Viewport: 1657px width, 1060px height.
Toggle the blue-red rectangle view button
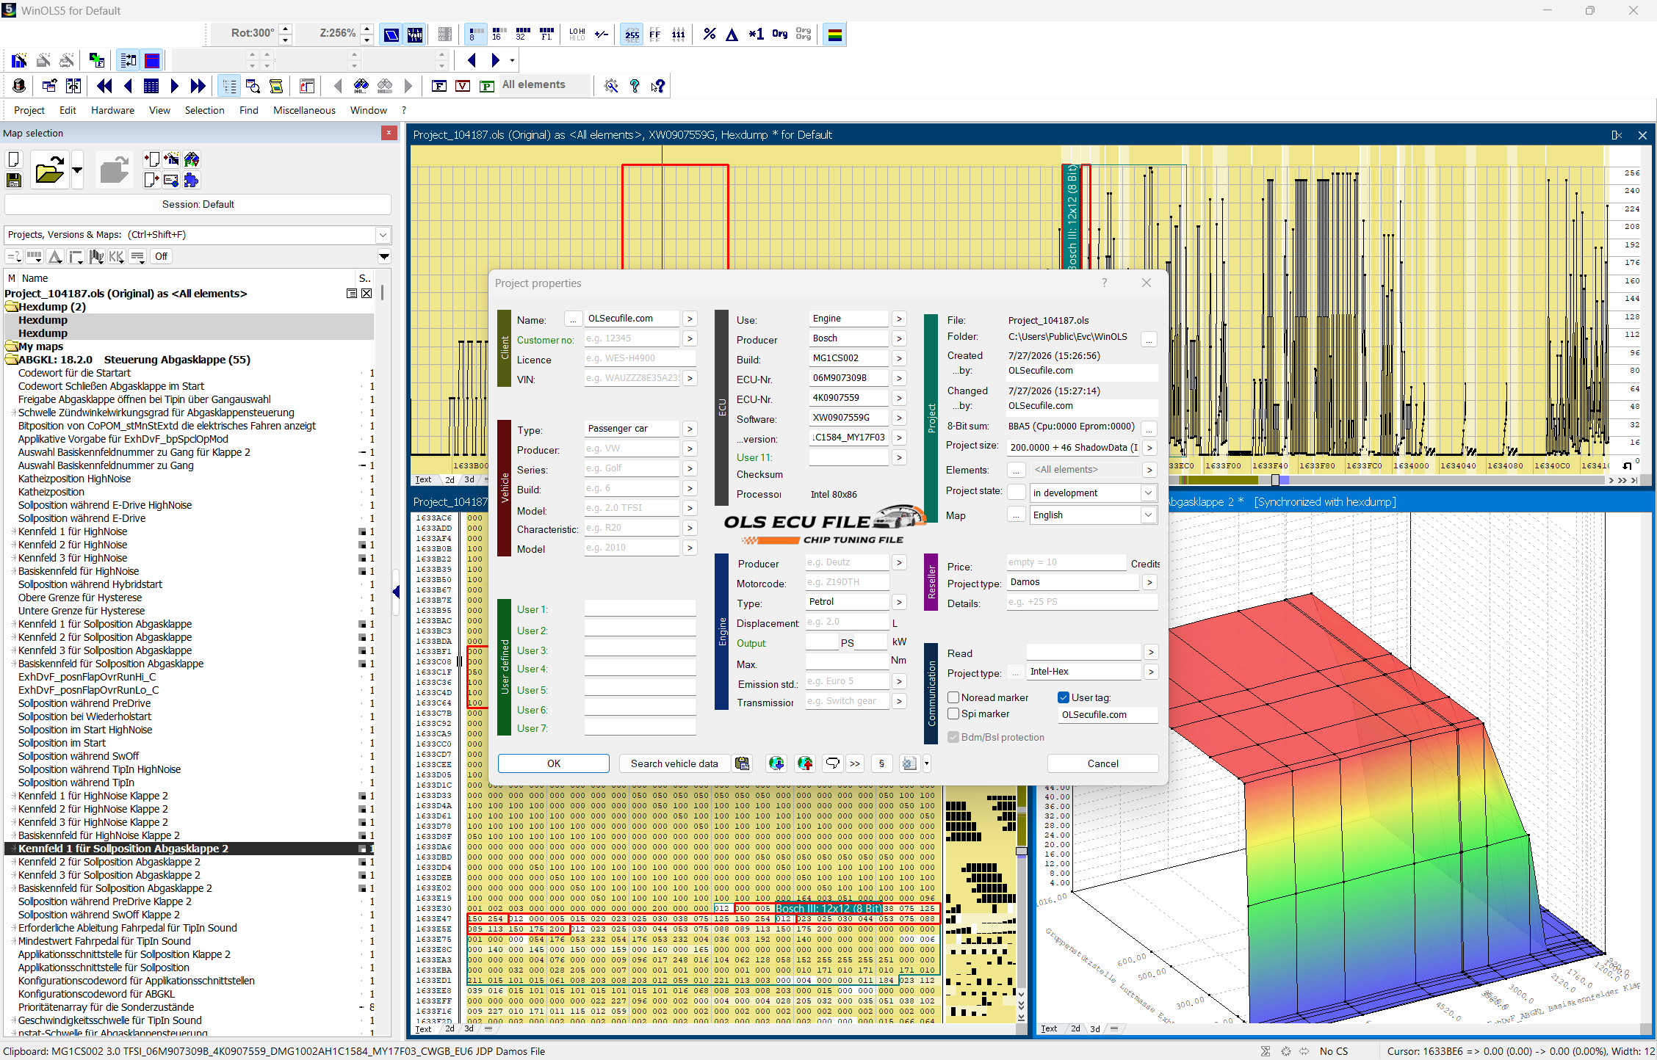(x=152, y=60)
